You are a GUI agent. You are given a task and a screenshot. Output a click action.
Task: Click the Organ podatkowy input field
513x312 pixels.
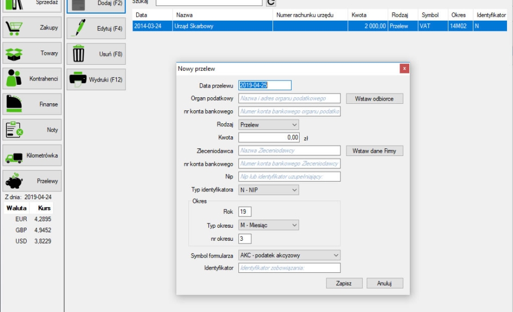[x=289, y=99]
